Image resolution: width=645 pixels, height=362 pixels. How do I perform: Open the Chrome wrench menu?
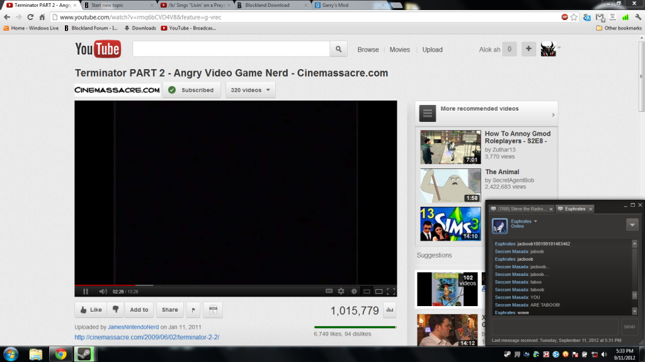638,17
